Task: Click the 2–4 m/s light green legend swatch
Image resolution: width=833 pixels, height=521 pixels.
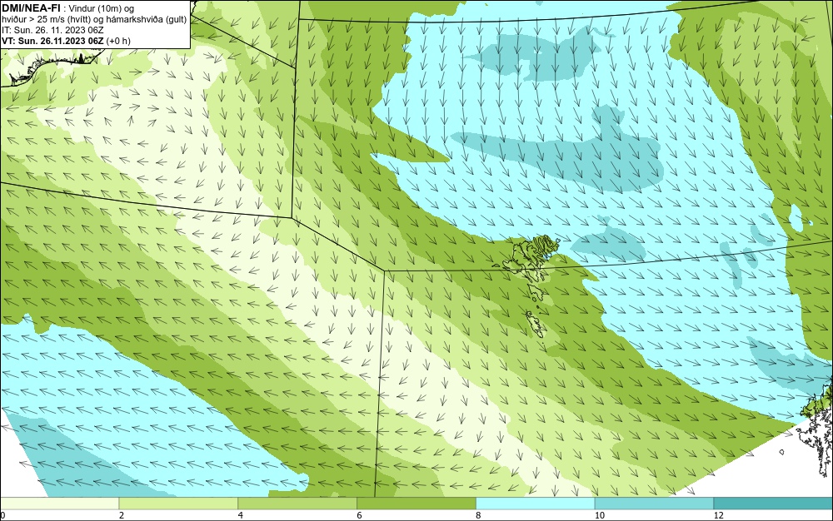Action: pos(178,504)
